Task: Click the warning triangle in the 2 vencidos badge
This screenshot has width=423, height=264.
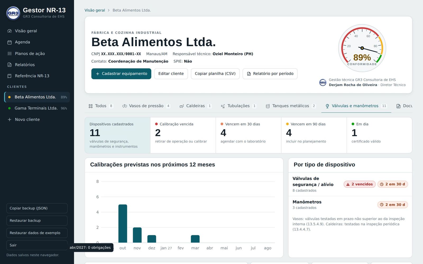Action: coord(348,185)
